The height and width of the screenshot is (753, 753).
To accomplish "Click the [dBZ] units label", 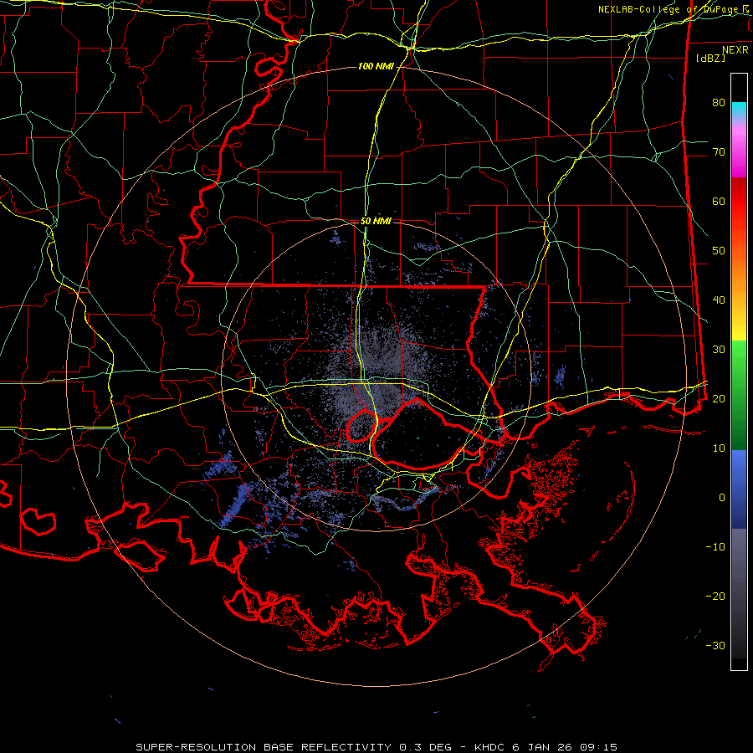I will coord(710,58).
